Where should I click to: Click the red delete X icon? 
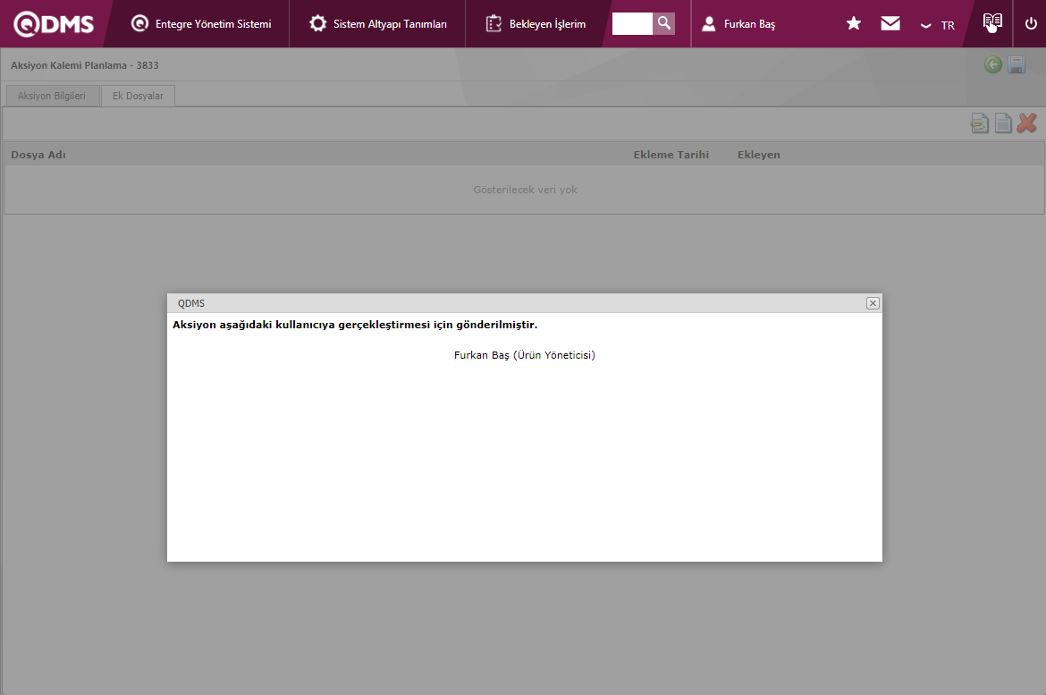[1027, 123]
